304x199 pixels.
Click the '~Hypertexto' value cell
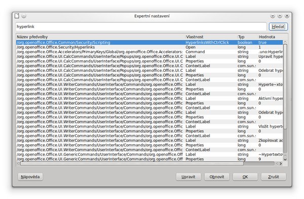pyautogui.click(x=271, y=154)
